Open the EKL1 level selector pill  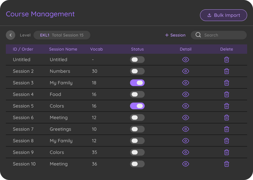coord(62,35)
